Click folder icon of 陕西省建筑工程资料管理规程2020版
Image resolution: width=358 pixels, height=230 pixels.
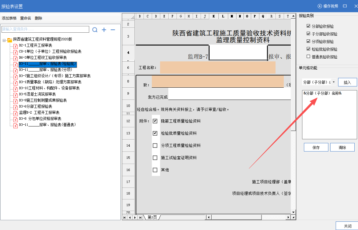click(x=9, y=40)
